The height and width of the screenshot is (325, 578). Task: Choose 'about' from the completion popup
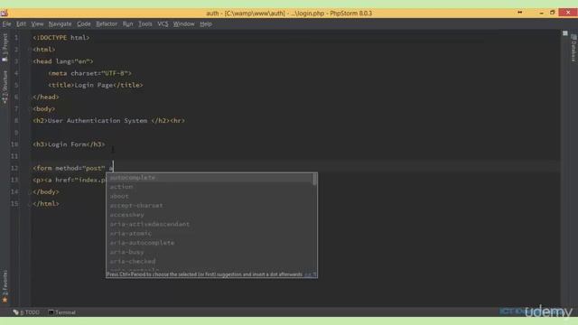(x=210, y=196)
